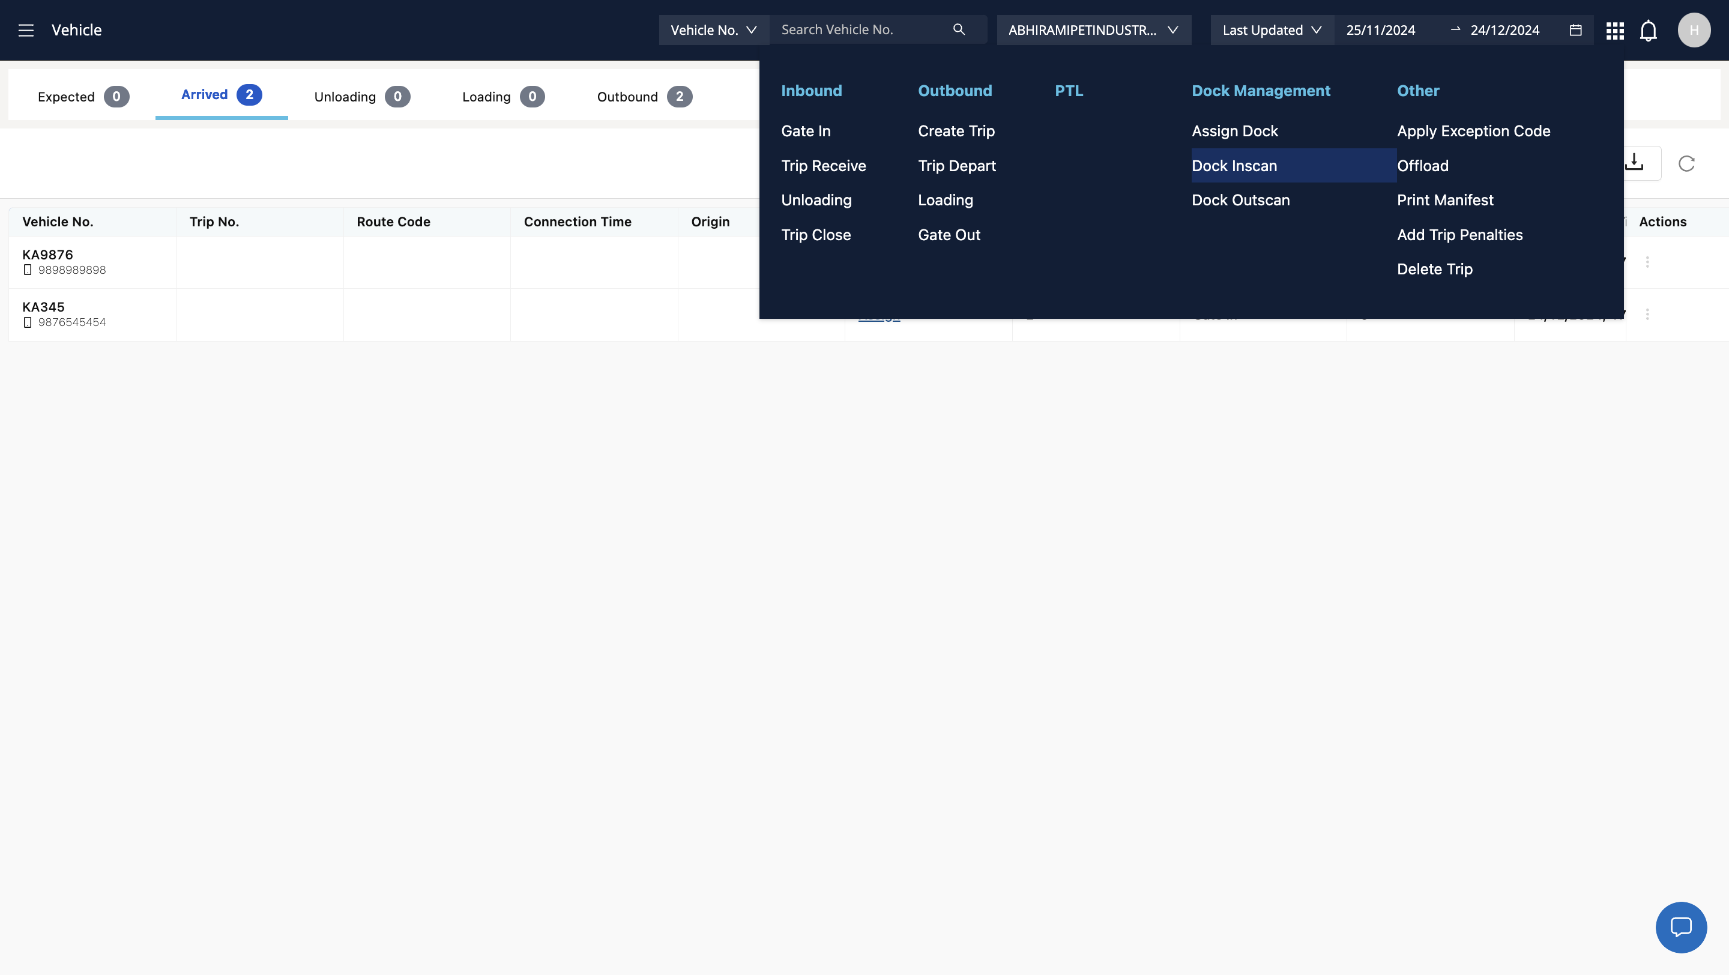Download the vehicle list
Viewport: 1729px width, 975px height.
click(1634, 162)
